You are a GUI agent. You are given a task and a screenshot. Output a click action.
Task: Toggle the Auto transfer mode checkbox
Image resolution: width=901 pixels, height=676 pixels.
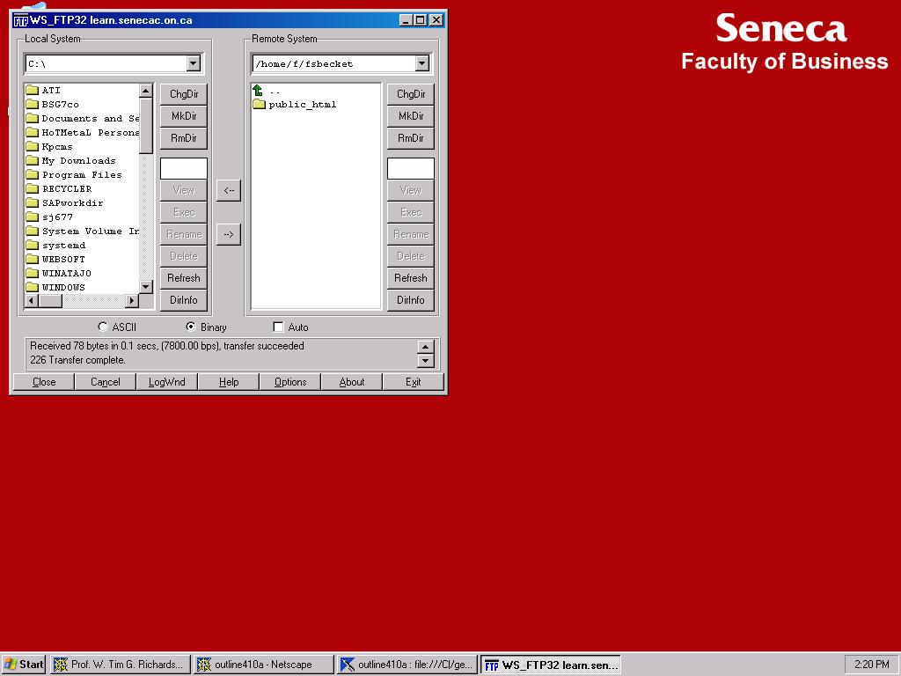279,327
